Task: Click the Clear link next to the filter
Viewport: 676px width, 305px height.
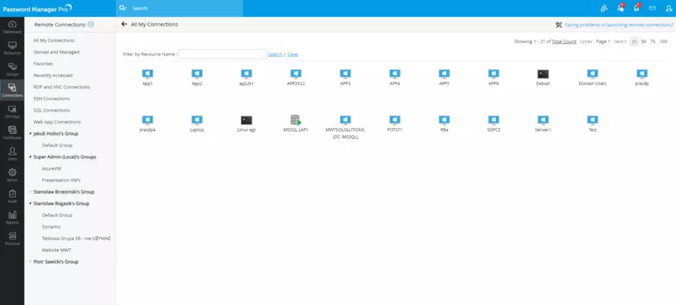Action: click(292, 54)
